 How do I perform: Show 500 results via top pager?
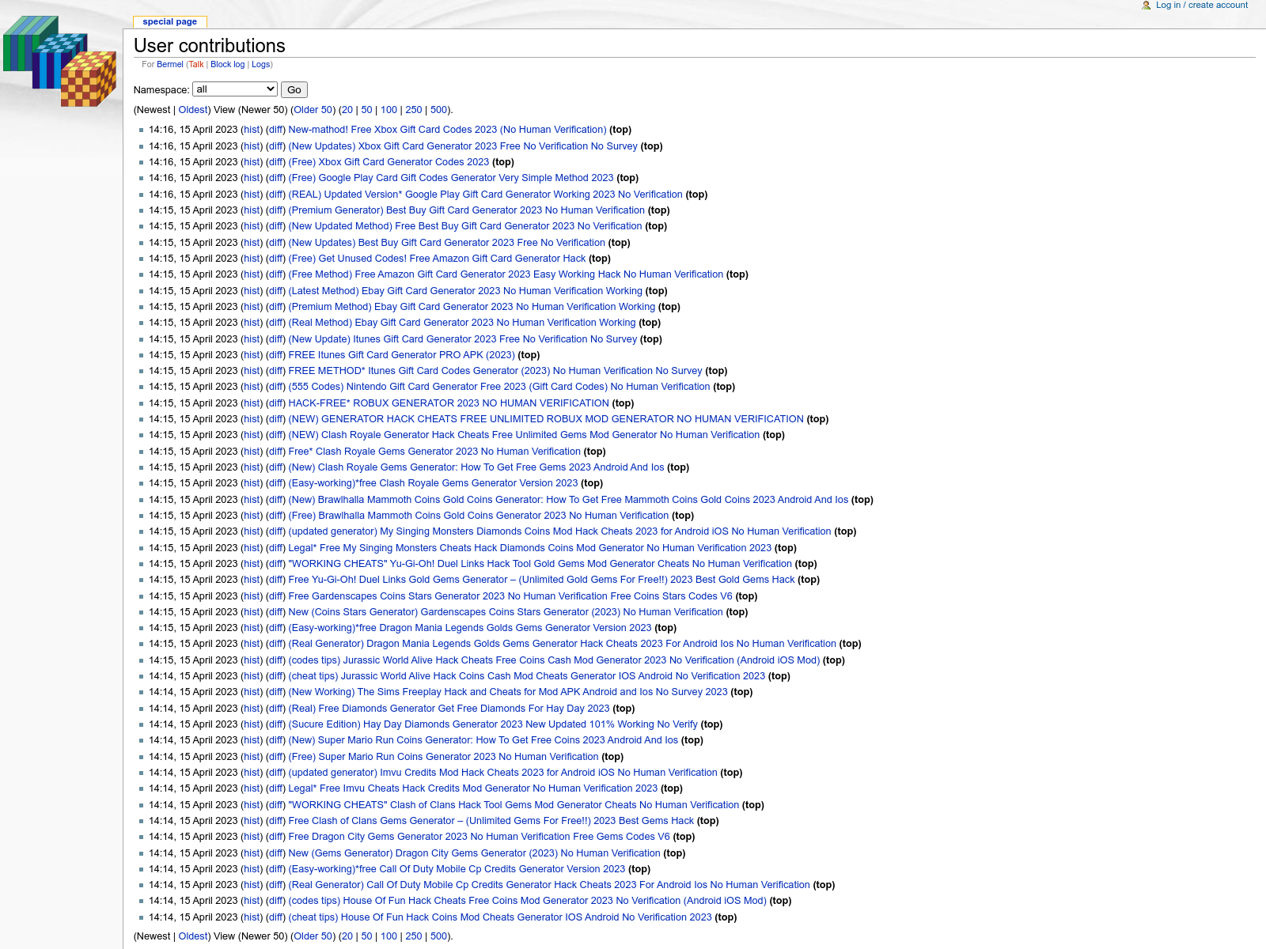[439, 110]
